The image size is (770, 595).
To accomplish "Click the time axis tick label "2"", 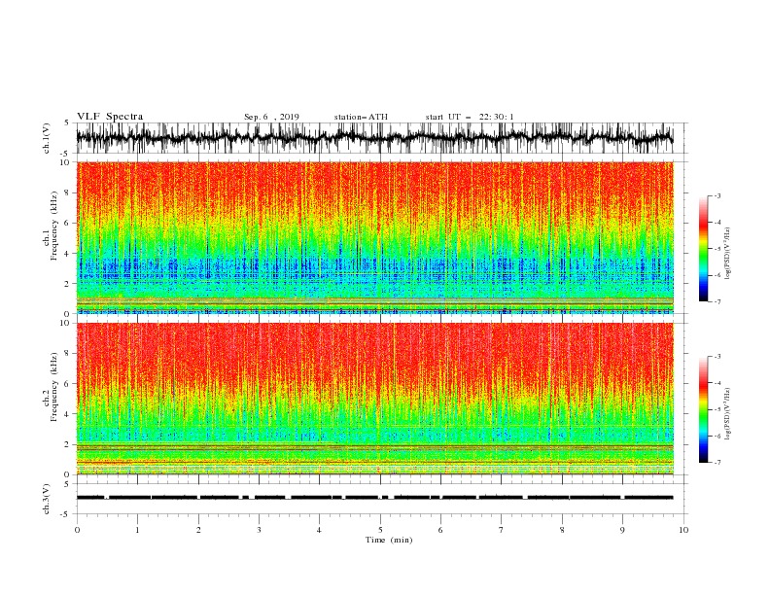I will (x=198, y=530).
